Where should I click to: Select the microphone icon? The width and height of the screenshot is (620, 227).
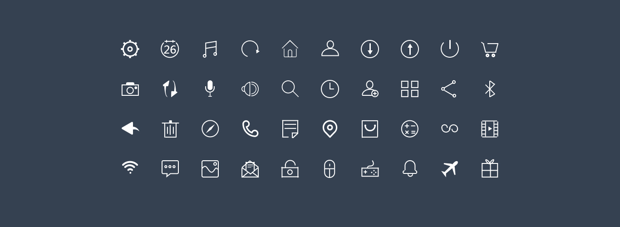tap(210, 89)
